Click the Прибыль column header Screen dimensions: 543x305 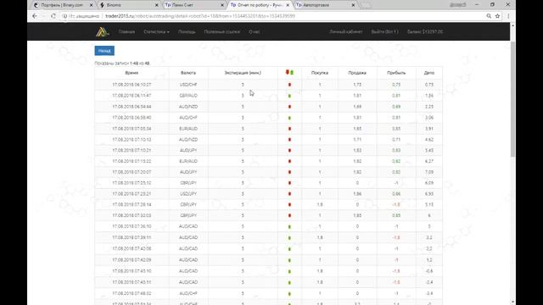point(396,73)
